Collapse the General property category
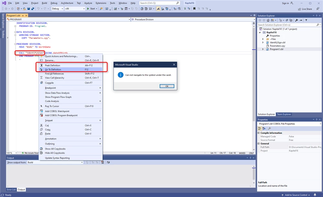This screenshot has height=197, width=323. pyautogui.click(x=259, y=143)
